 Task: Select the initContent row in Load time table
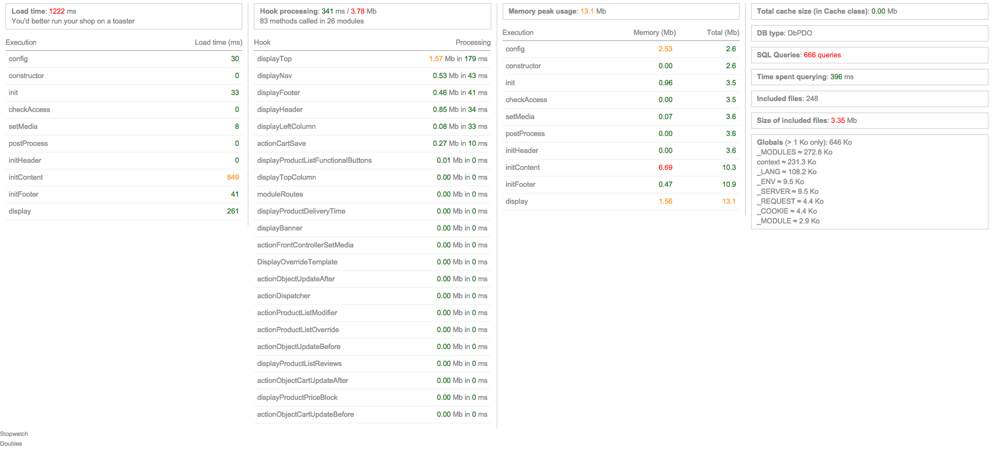point(124,177)
